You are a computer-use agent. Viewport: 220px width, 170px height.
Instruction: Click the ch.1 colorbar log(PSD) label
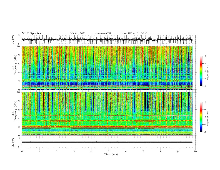click(x=208, y=72)
